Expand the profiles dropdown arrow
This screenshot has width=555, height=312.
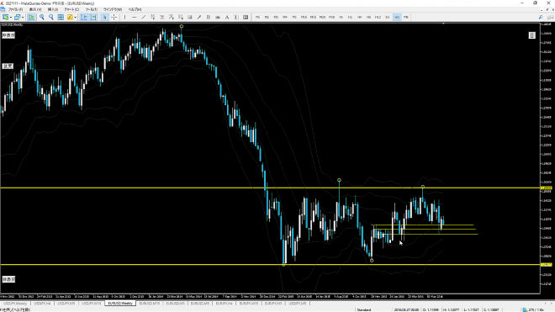tap(23, 18)
